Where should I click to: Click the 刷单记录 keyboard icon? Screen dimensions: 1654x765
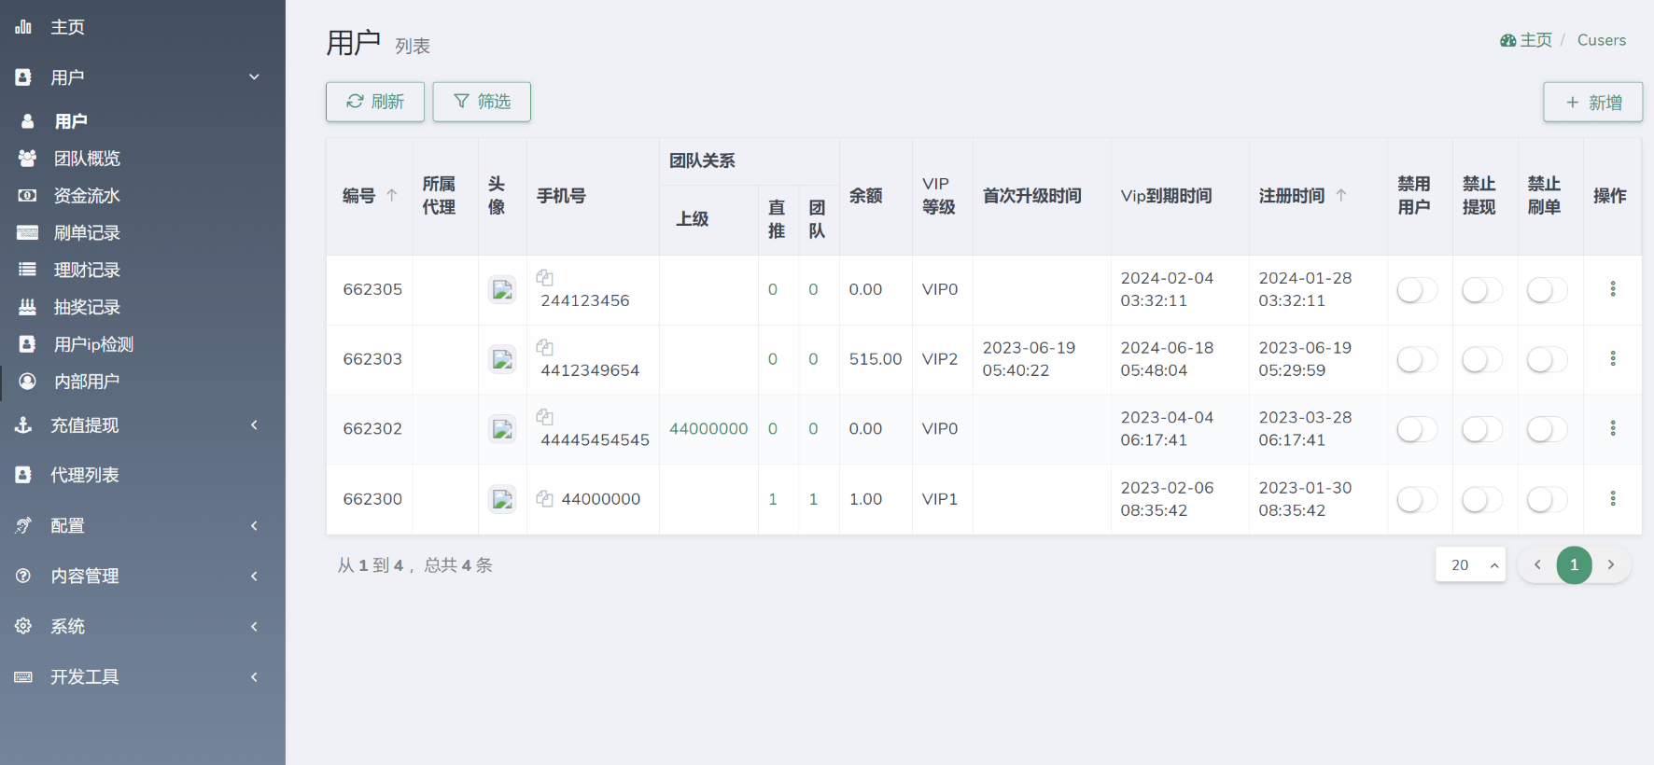pyautogui.click(x=27, y=233)
